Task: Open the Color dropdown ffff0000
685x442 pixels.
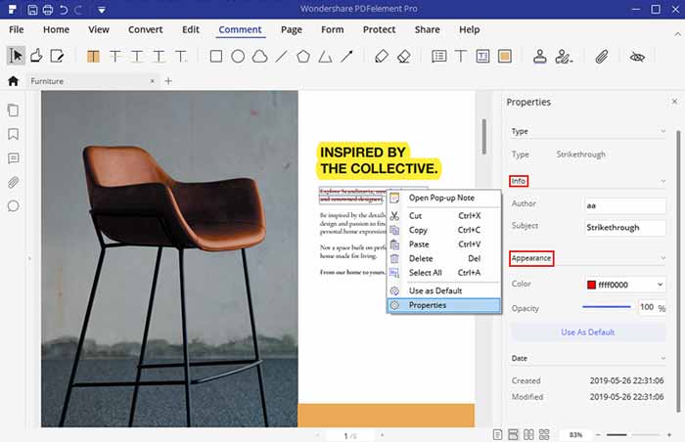Action: coord(625,285)
